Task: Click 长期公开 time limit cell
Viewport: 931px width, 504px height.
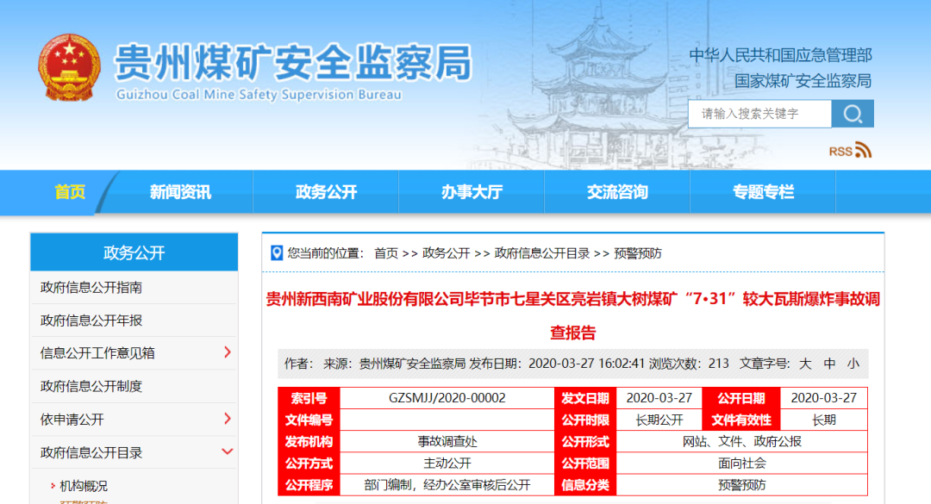Action: pos(659,420)
